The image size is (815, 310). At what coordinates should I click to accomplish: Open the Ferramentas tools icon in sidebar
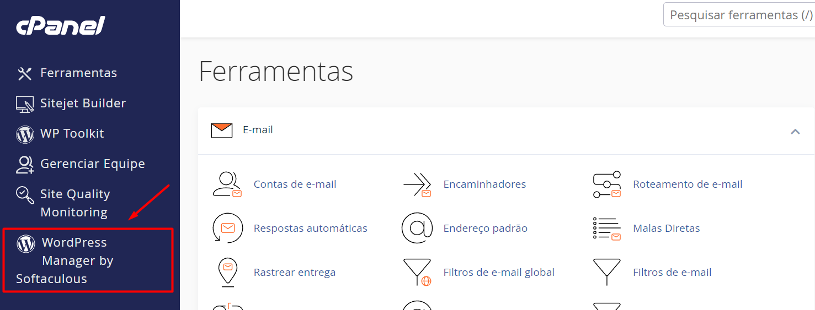point(25,73)
